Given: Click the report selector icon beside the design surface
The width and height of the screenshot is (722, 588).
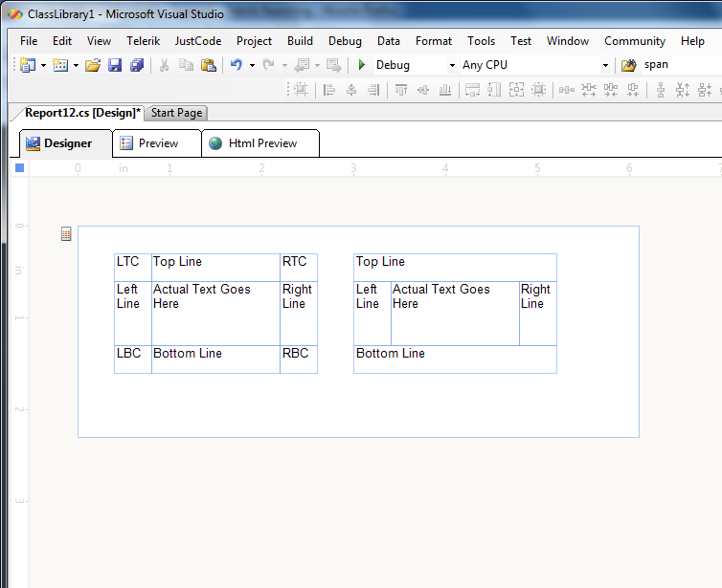Looking at the screenshot, I should tap(66, 233).
